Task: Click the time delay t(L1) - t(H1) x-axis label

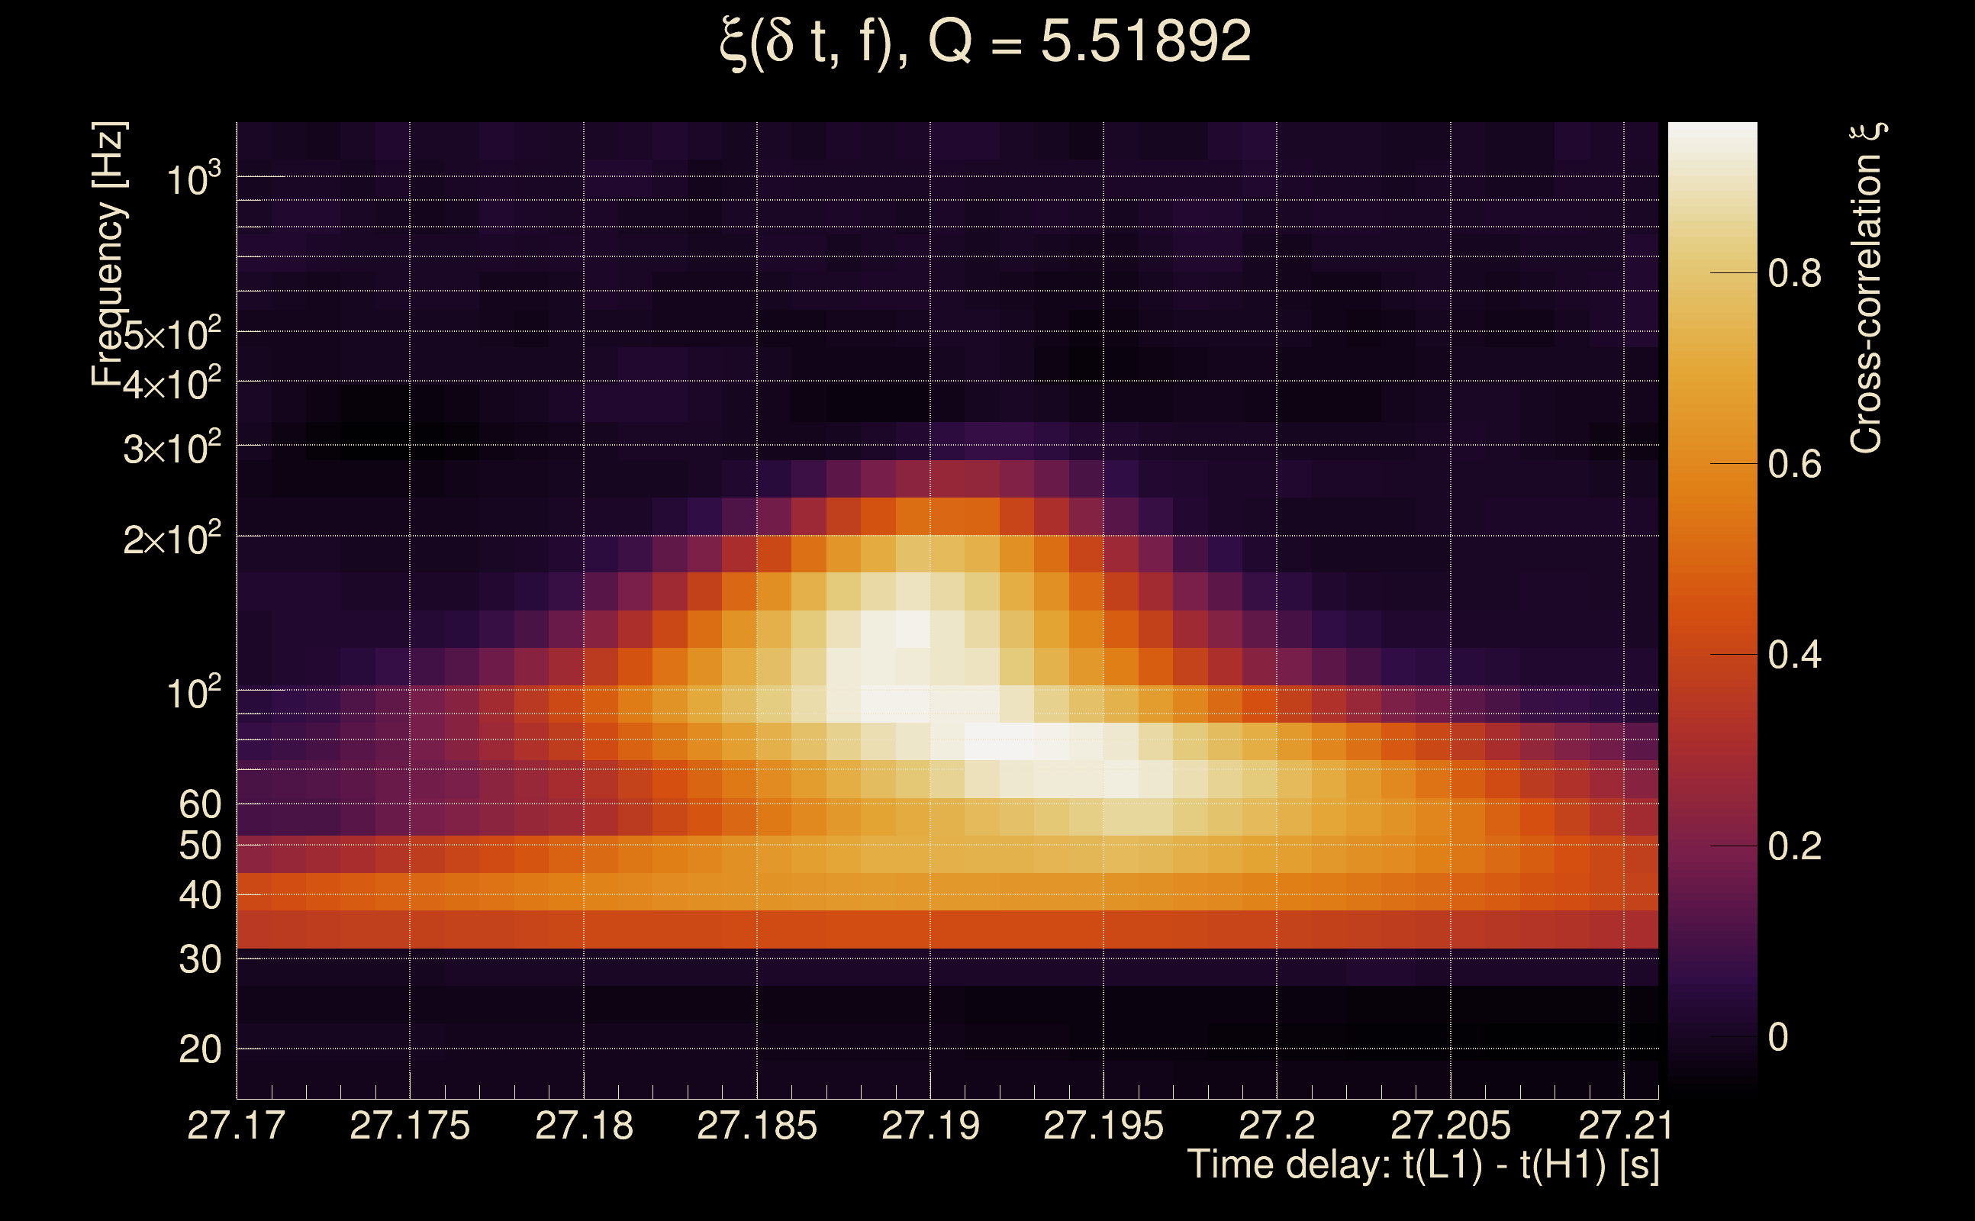Action: (1422, 1165)
